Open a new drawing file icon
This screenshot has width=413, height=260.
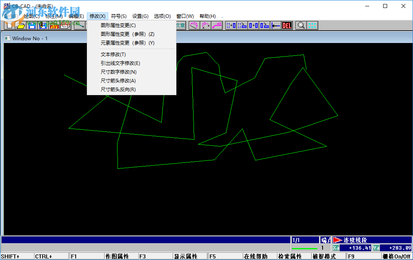(9, 25)
